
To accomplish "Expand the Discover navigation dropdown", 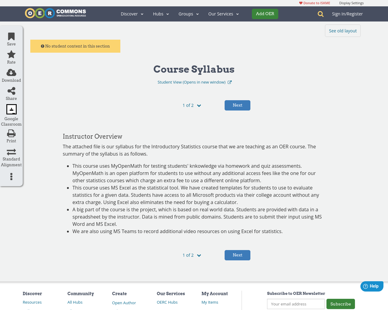I will click(x=132, y=14).
